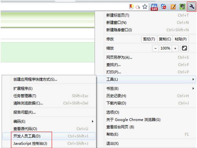Click the Evernote elephant extension icon
The width and height of the screenshot is (197, 148).
(x=183, y=7)
